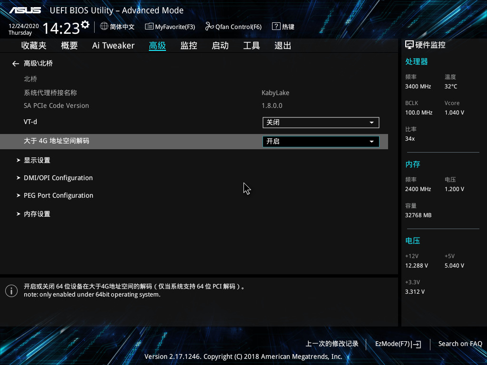Click 上一次的修改记录 button

point(332,344)
